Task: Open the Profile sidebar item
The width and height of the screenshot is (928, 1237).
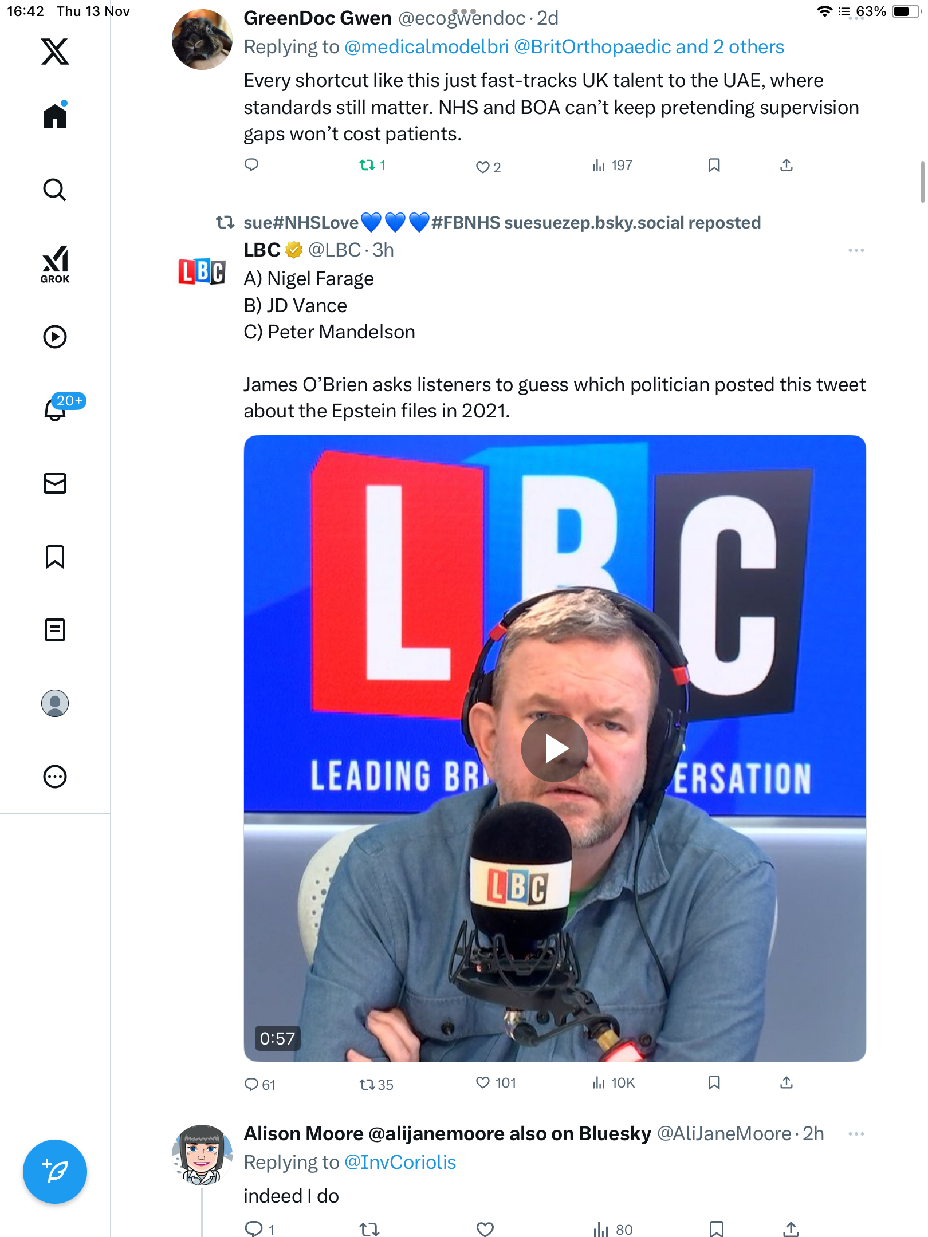Action: point(55,703)
